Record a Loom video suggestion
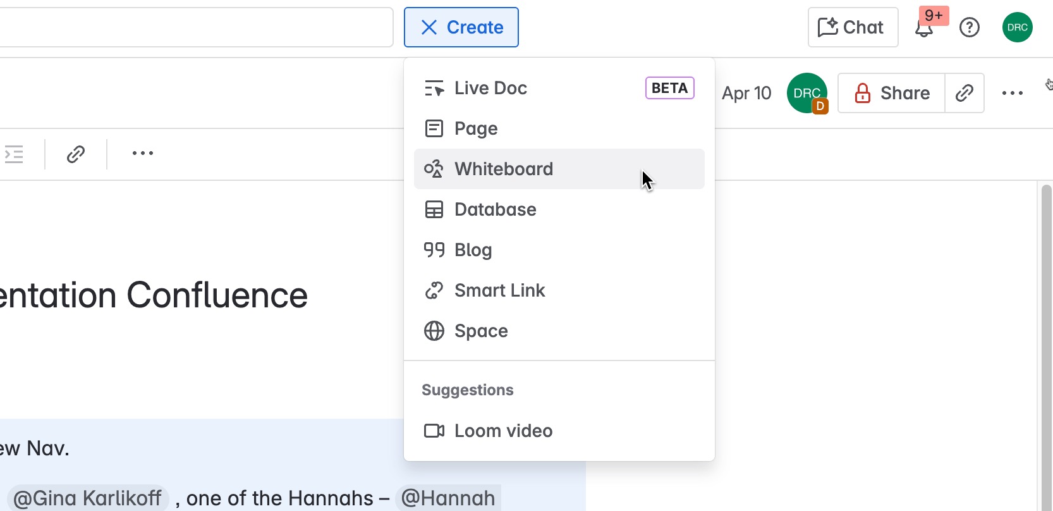 pos(503,431)
